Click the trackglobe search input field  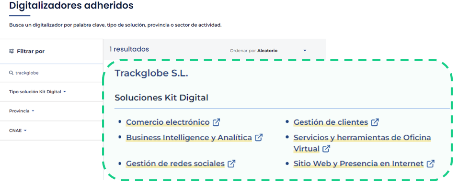pos(51,73)
